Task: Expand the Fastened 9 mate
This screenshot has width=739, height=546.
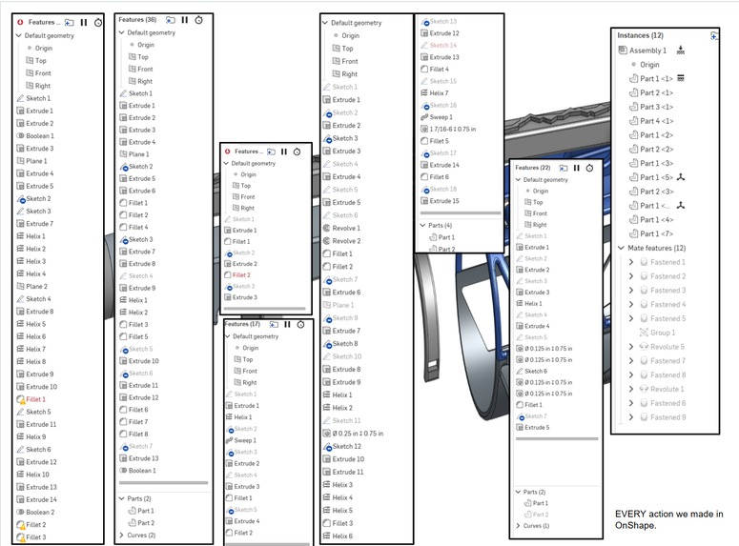Action: tap(631, 417)
